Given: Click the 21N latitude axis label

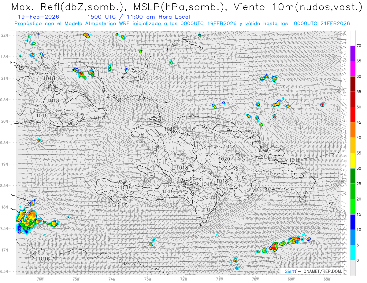Looking at the screenshot, I should tap(5, 78).
